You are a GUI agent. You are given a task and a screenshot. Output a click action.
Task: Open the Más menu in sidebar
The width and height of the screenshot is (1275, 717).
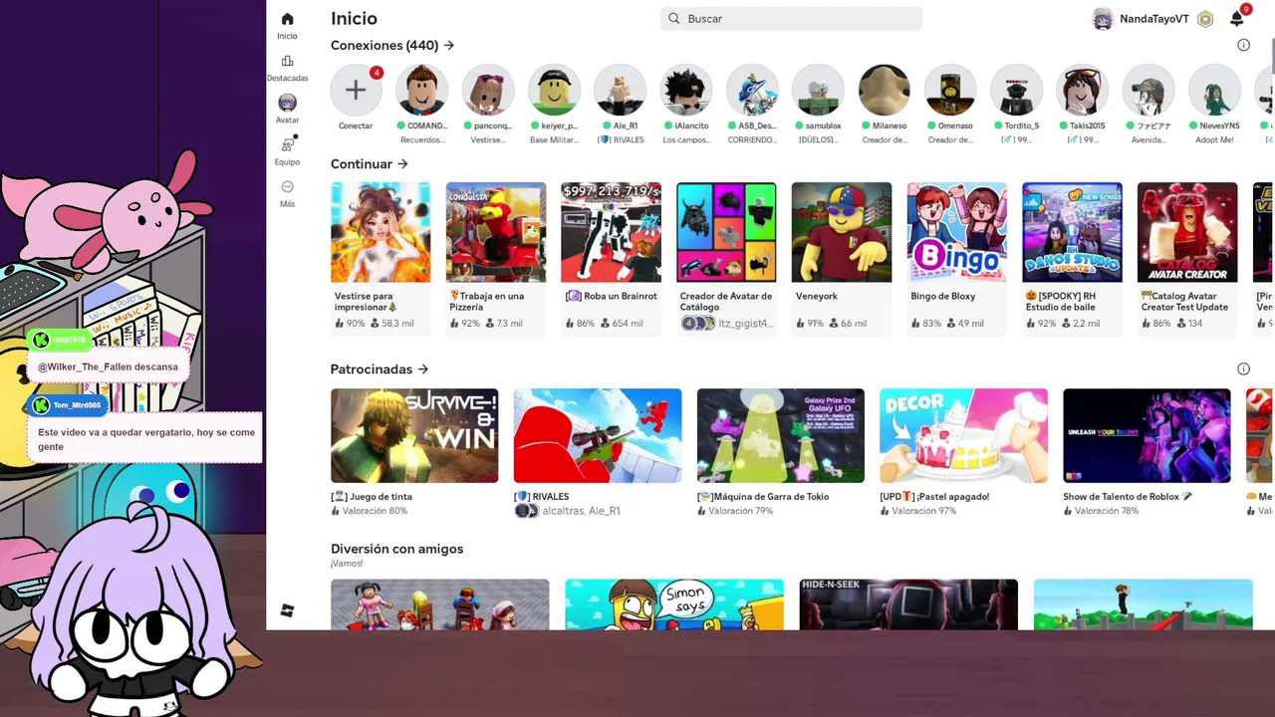(287, 187)
